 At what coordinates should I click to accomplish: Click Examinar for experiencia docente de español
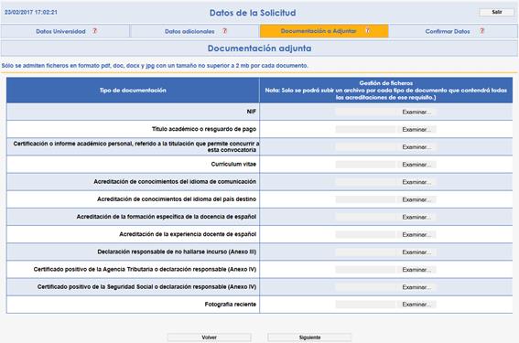click(416, 235)
